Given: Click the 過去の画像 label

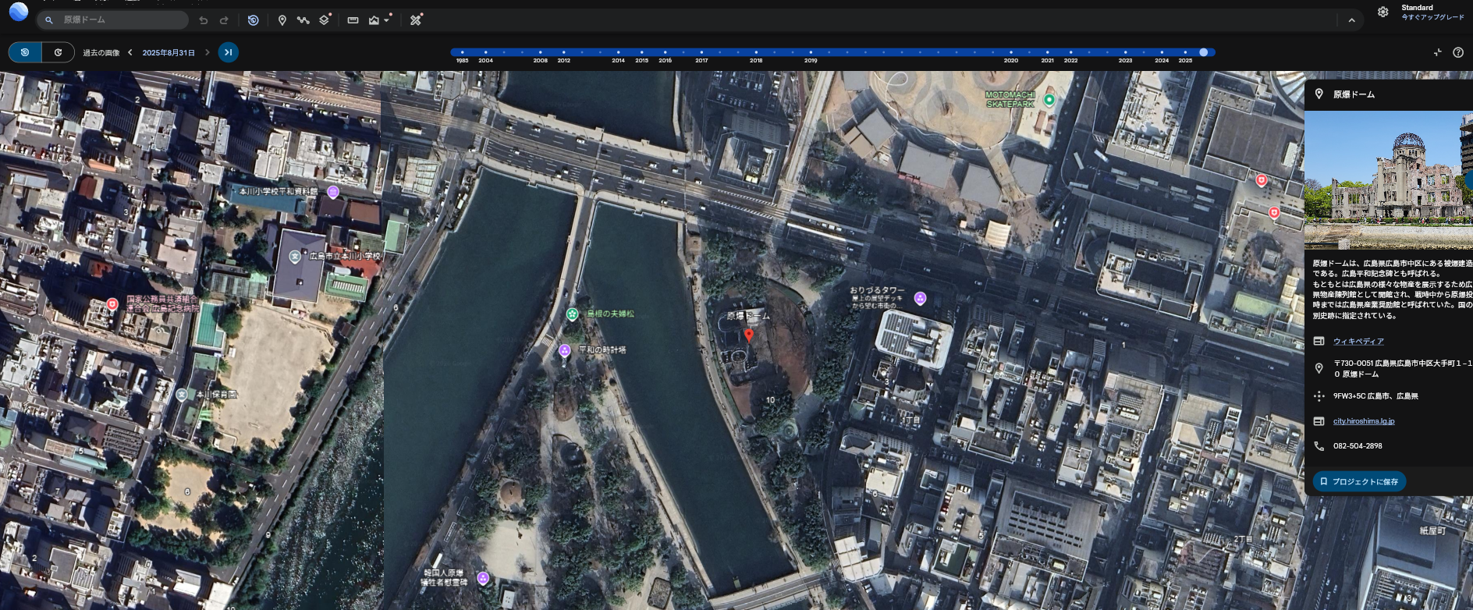Looking at the screenshot, I should pyautogui.click(x=101, y=53).
